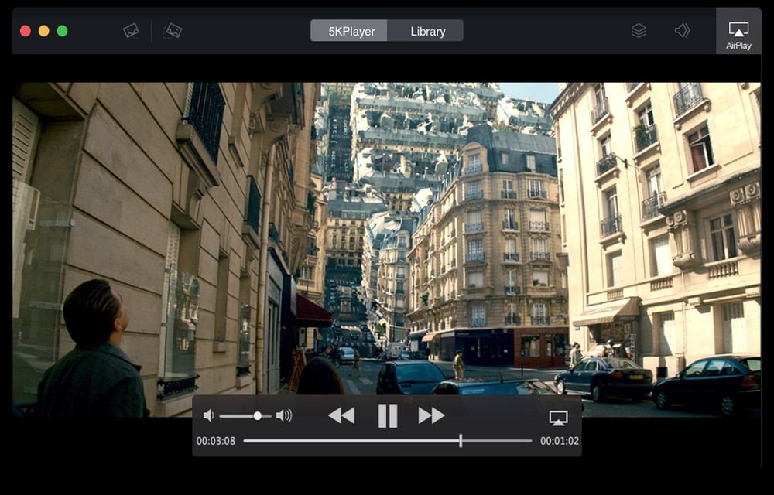Click the volume slider knob
774x495 pixels.
258,416
